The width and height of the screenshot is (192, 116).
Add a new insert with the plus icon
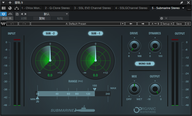click(x=10, y=2)
